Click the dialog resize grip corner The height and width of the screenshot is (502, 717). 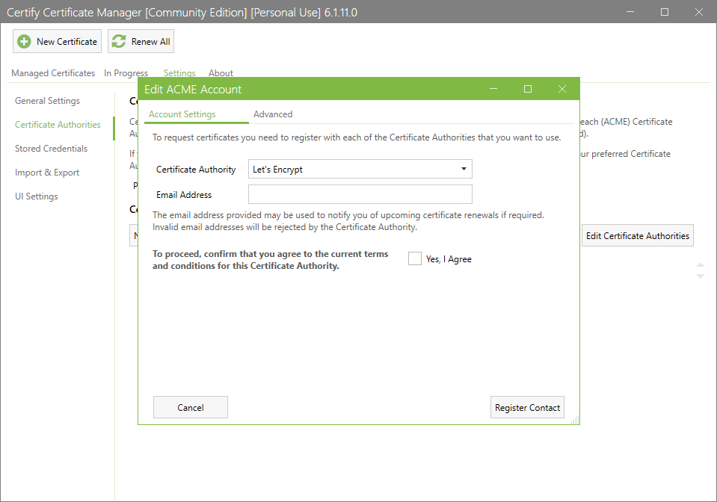pyautogui.click(x=575, y=421)
